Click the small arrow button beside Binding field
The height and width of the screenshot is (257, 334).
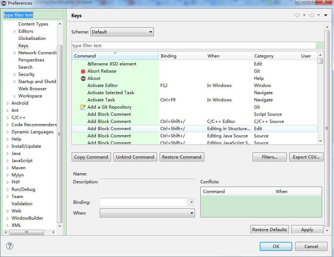[x=191, y=202]
